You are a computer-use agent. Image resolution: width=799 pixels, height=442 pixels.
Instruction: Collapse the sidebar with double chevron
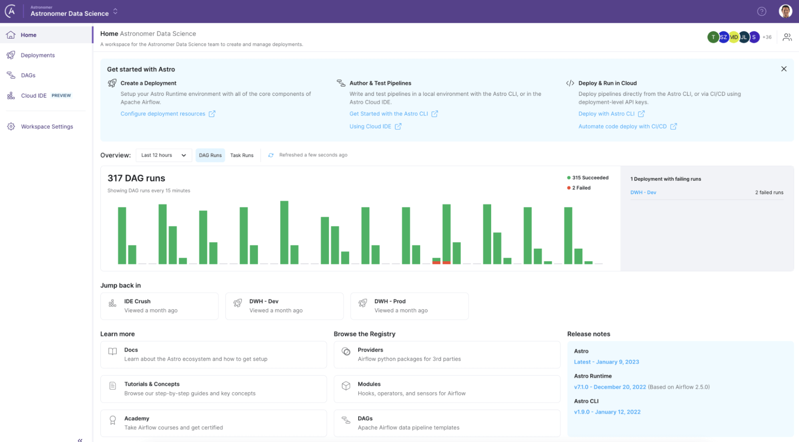80,440
